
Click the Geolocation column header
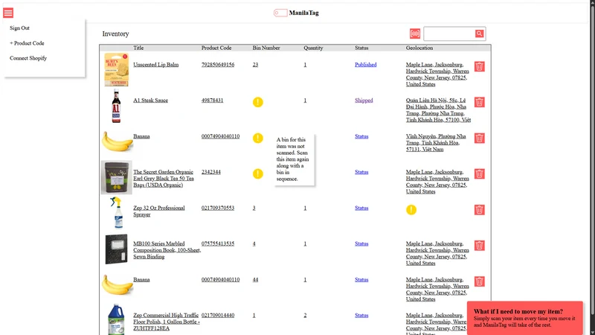coord(419,48)
